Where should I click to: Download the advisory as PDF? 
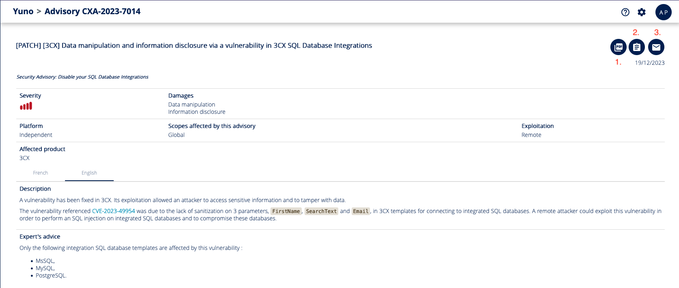click(618, 47)
